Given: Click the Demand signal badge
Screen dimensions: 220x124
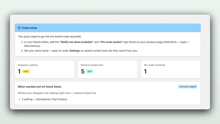Looking at the screenshot, I should (188, 87).
